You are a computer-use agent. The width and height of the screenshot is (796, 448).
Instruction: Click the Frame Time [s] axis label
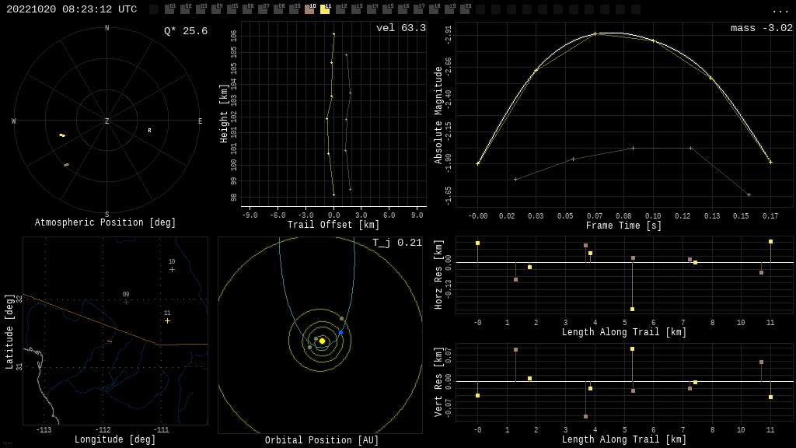click(x=623, y=225)
